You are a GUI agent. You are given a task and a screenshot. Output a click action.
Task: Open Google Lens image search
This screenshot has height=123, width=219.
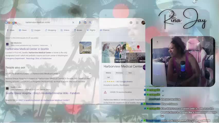pos(85,23)
